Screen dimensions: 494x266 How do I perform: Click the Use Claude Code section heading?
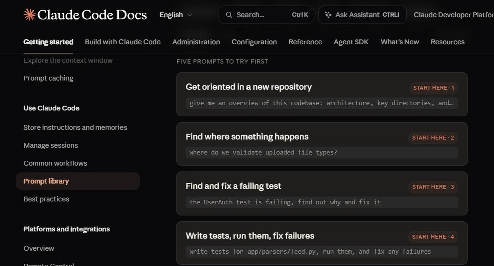coord(51,108)
